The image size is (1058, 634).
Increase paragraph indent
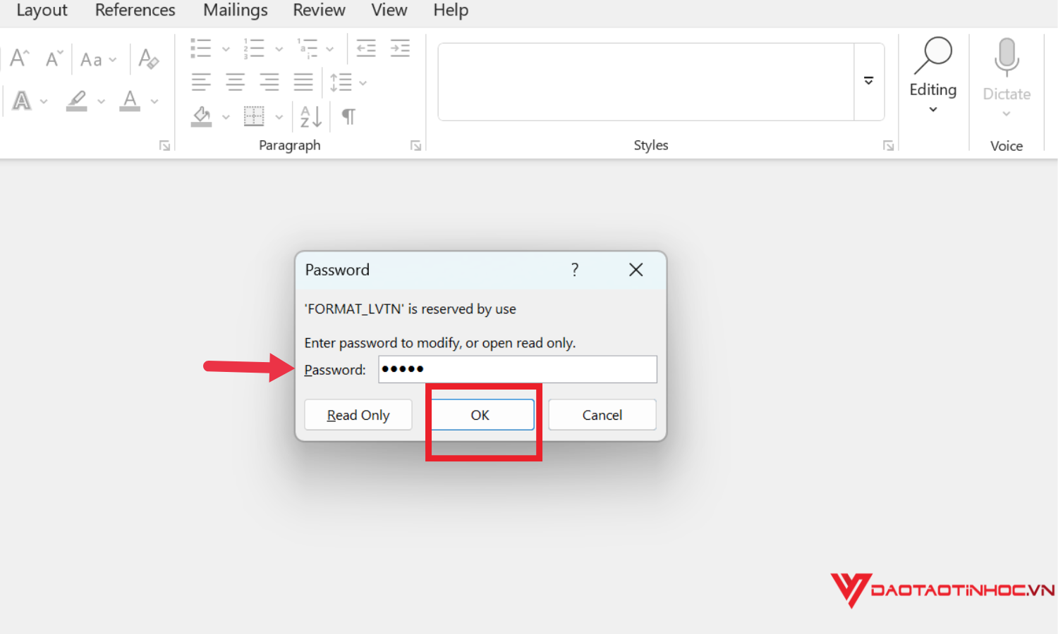pos(400,49)
